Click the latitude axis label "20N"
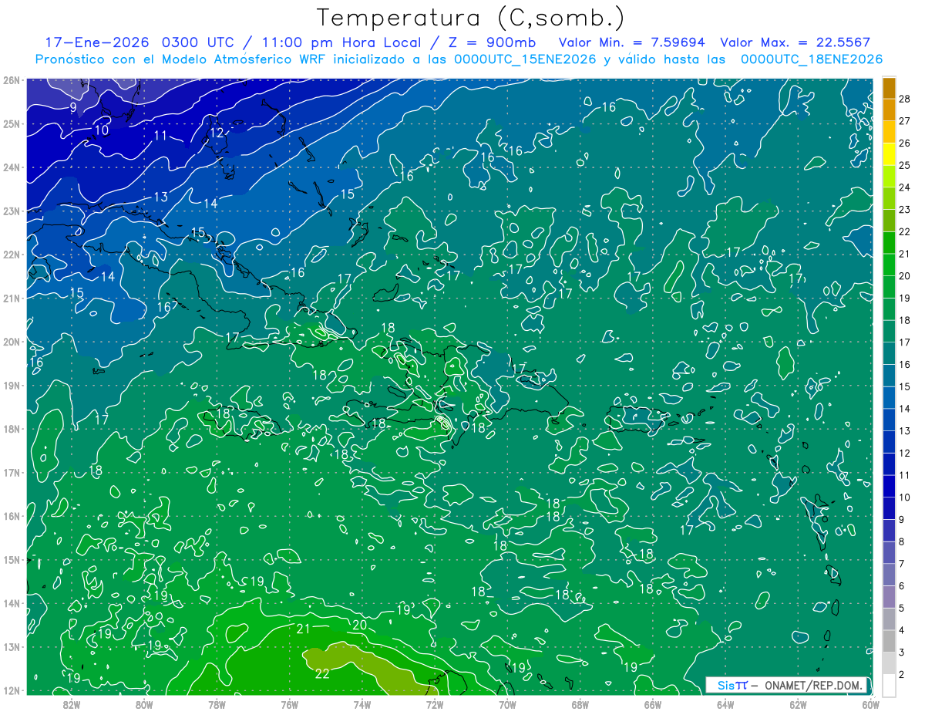The width and height of the screenshot is (925, 715). tap(11, 342)
